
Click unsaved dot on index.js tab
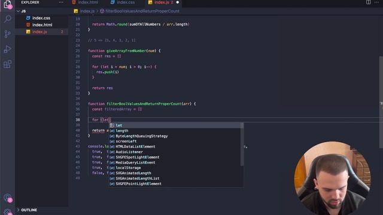178,2
